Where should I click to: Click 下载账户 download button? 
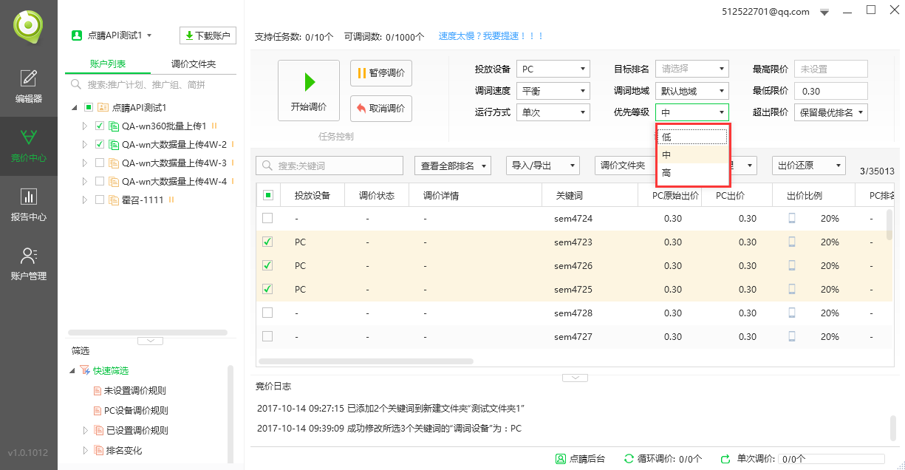pos(208,35)
